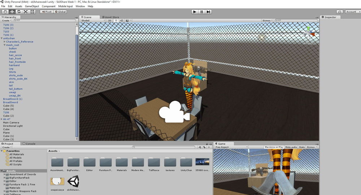Toggle Maximize on Play
Image resolution: width=361 pixels, height=195 pixels.
point(274,147)
